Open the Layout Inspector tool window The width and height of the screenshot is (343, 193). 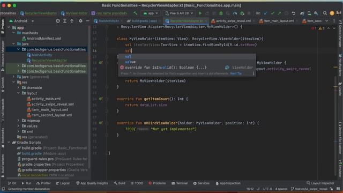click(x=320, y=183)
